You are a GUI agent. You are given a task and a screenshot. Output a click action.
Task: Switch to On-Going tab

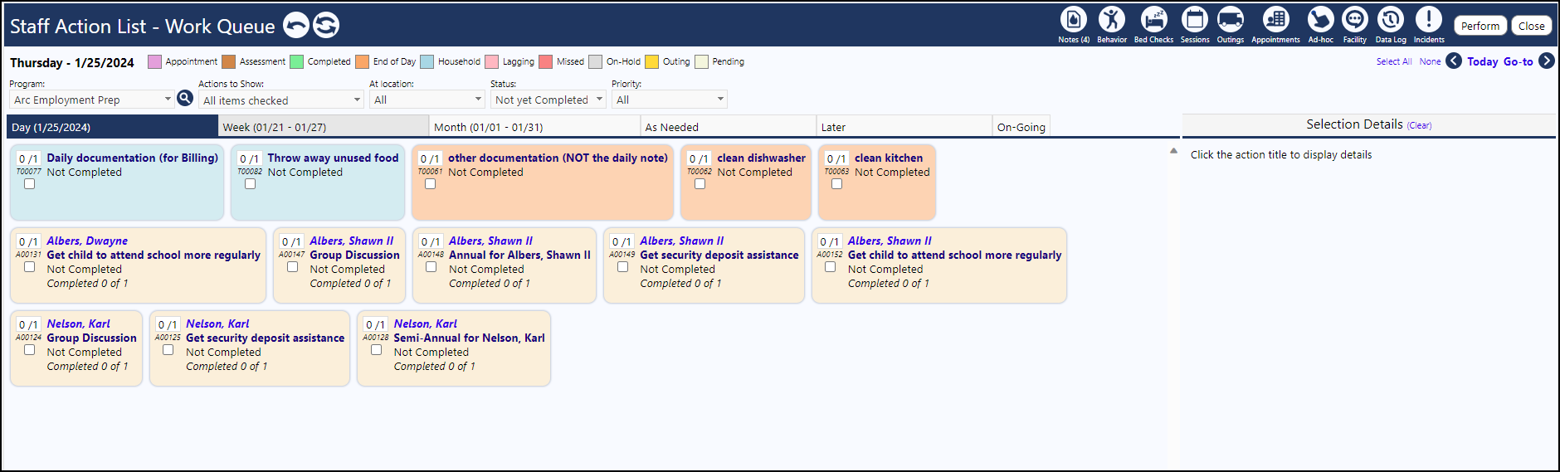click(1021, 127)
